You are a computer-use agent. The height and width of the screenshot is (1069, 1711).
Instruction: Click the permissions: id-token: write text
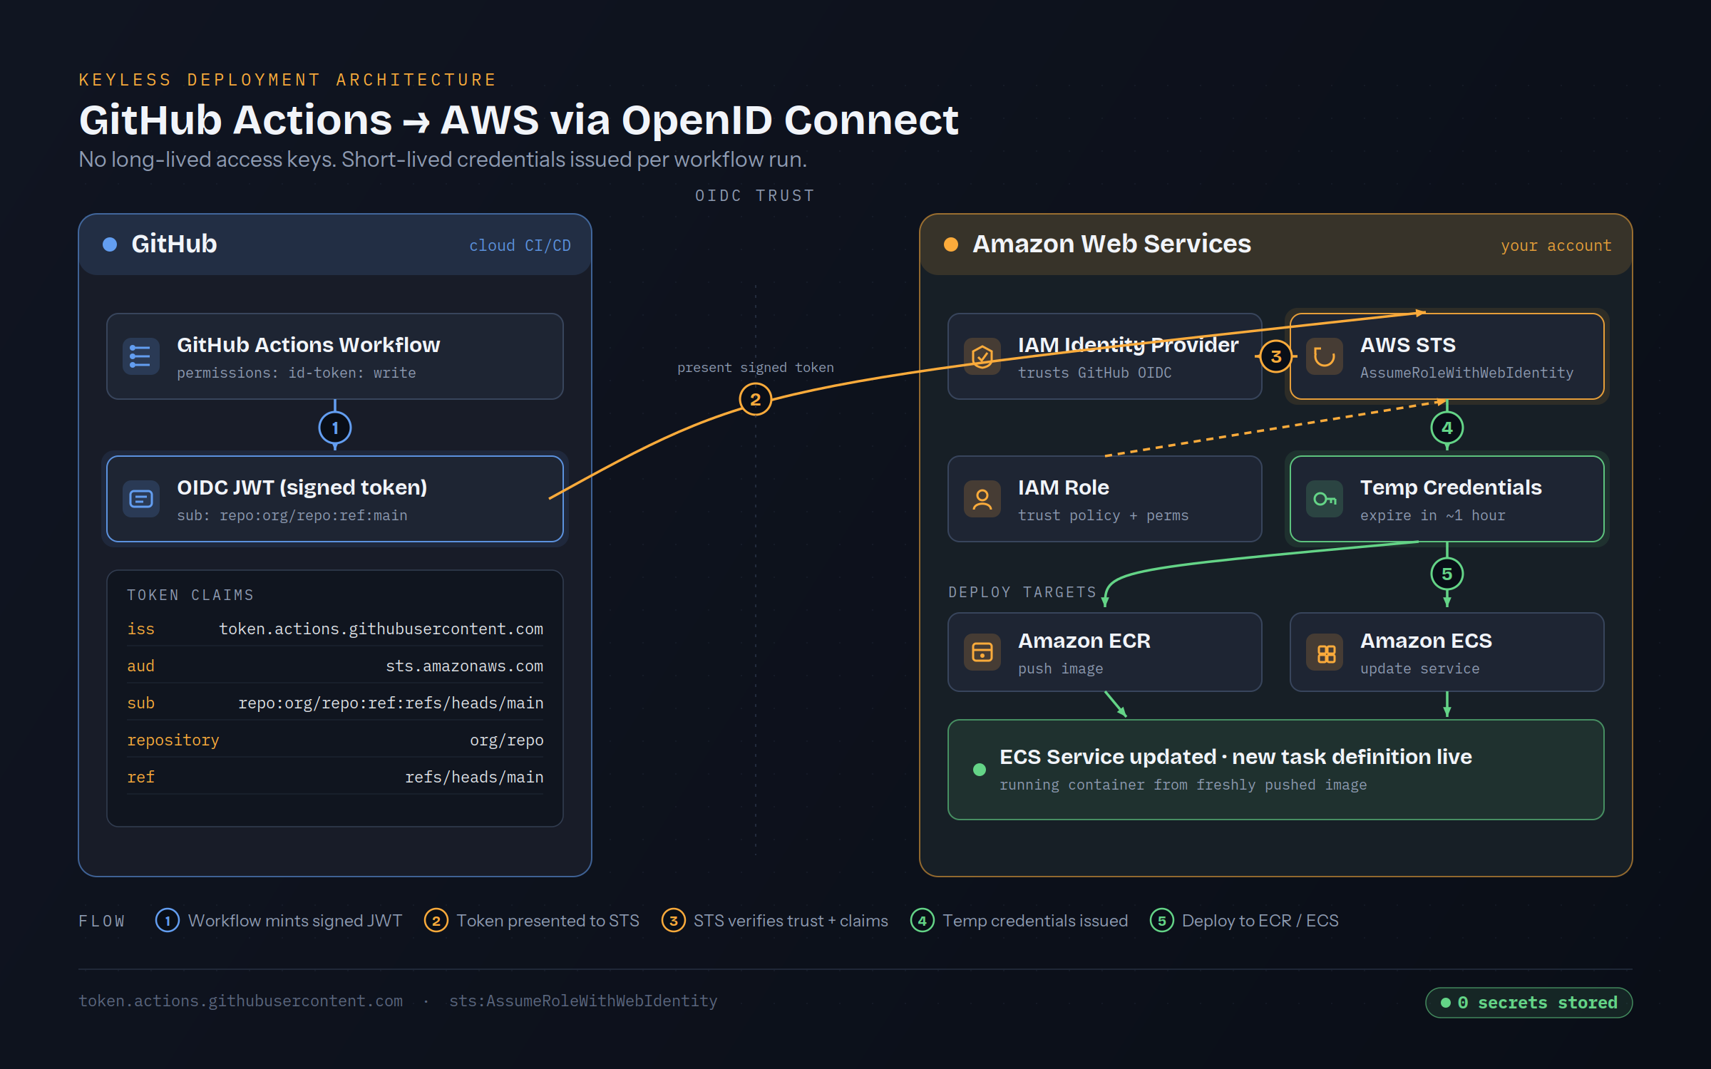(297, 373)
